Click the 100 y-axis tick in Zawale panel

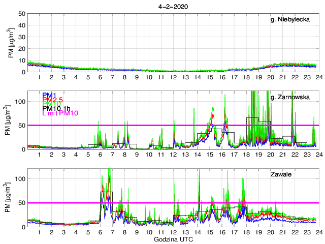[20, 178]
